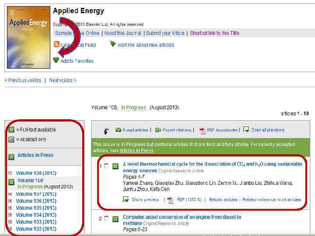The height and width of the screenshot is (236, 315).
Task: Go to the Previous vol/iss link
Action: (23, 80)
